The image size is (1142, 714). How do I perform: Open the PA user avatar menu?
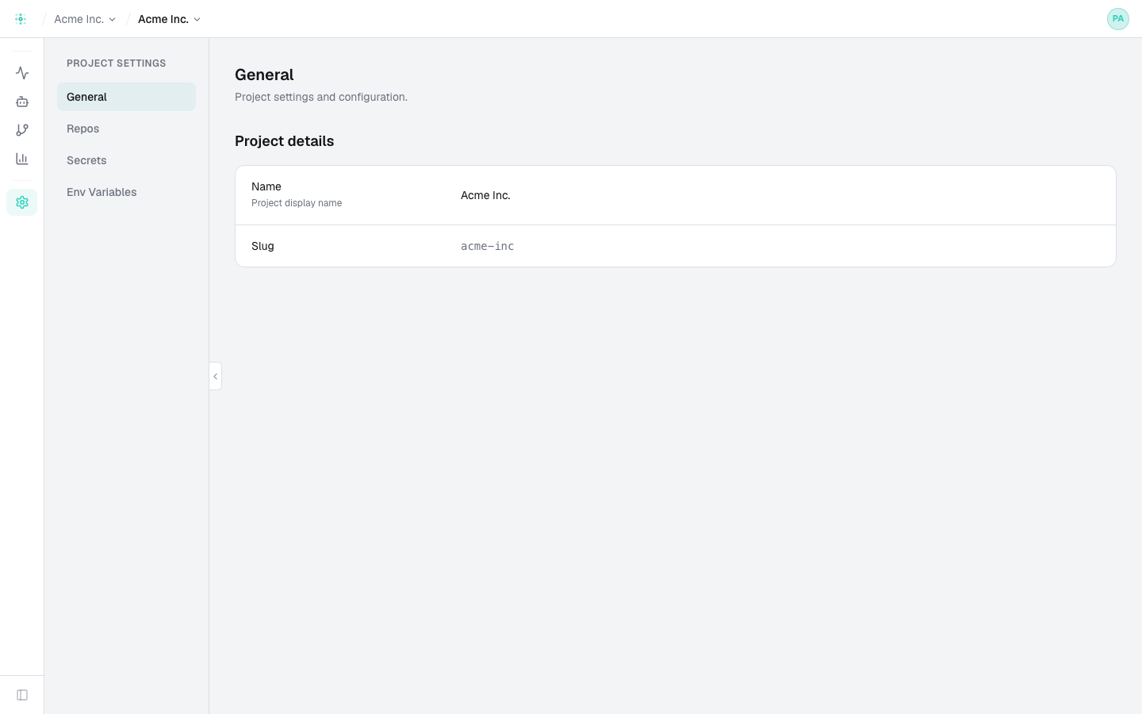(x=1118, y=19)
